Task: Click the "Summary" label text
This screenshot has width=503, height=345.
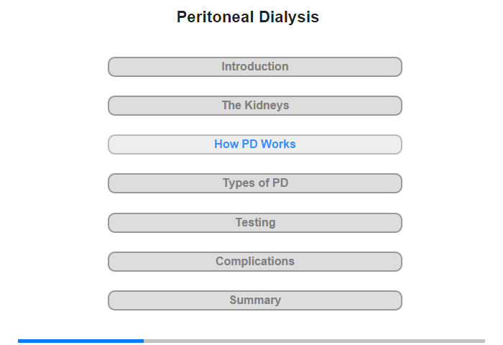Action: click(x=255, y=300)
